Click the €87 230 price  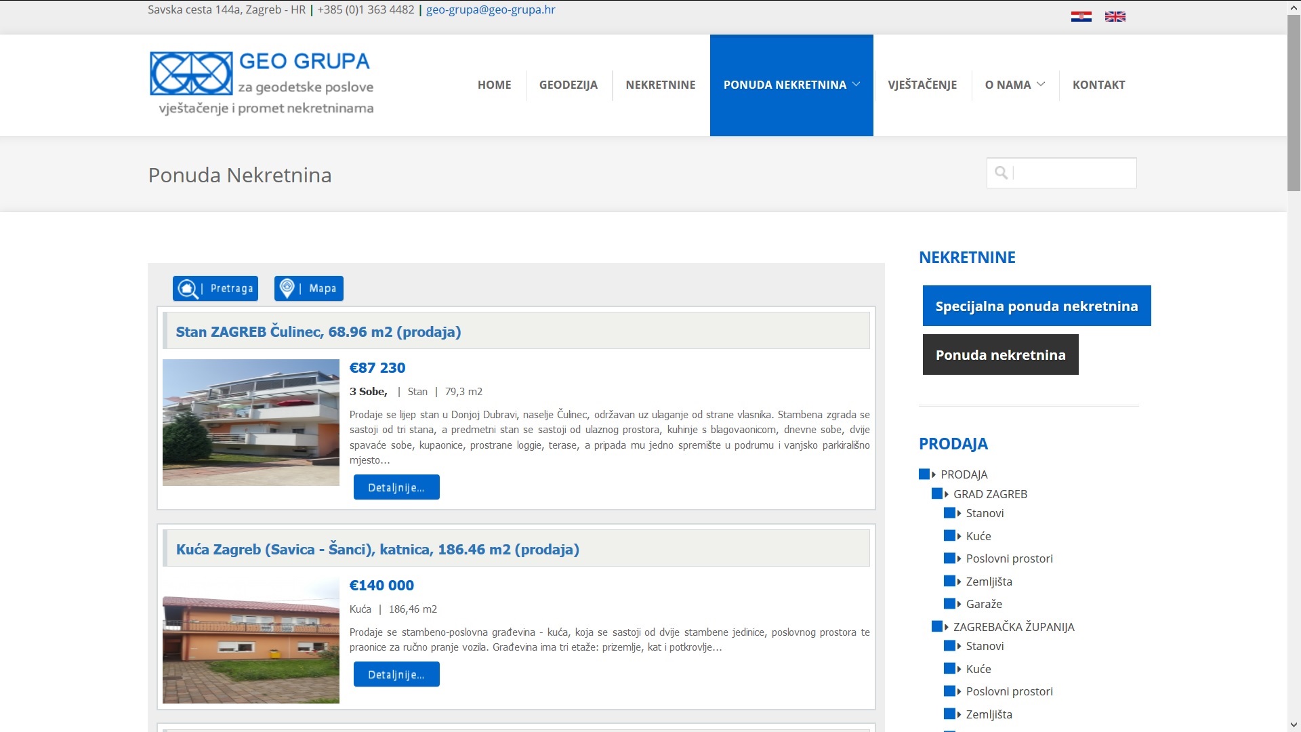click(x=377, y=368)
